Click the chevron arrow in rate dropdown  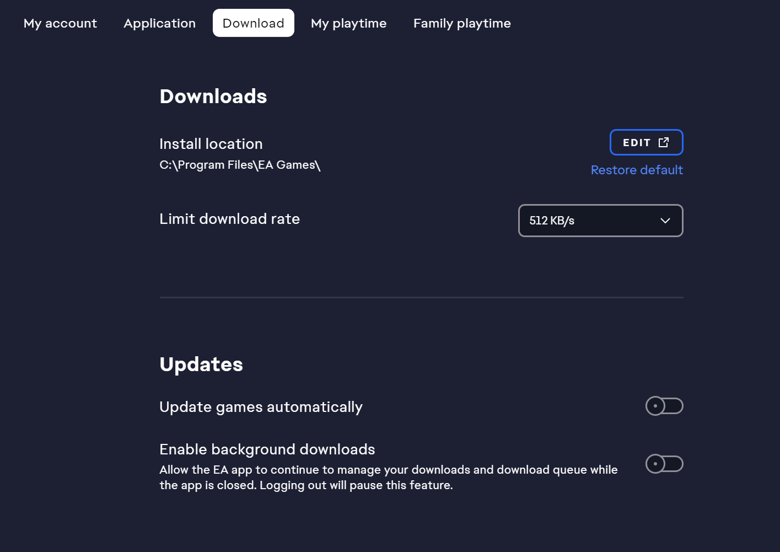[x=665, y=221]
